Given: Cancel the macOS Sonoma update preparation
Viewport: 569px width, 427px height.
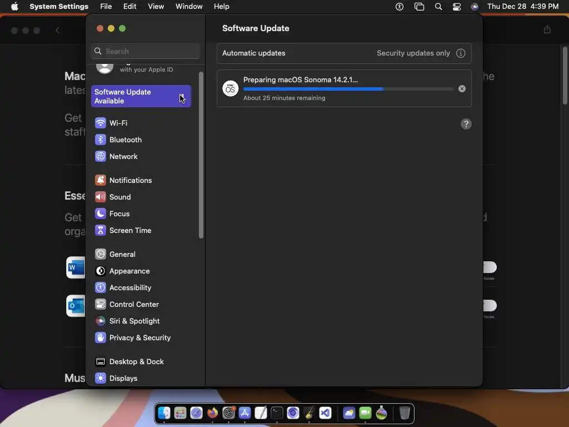Looking at the screenshot, I should pos(462,89).
